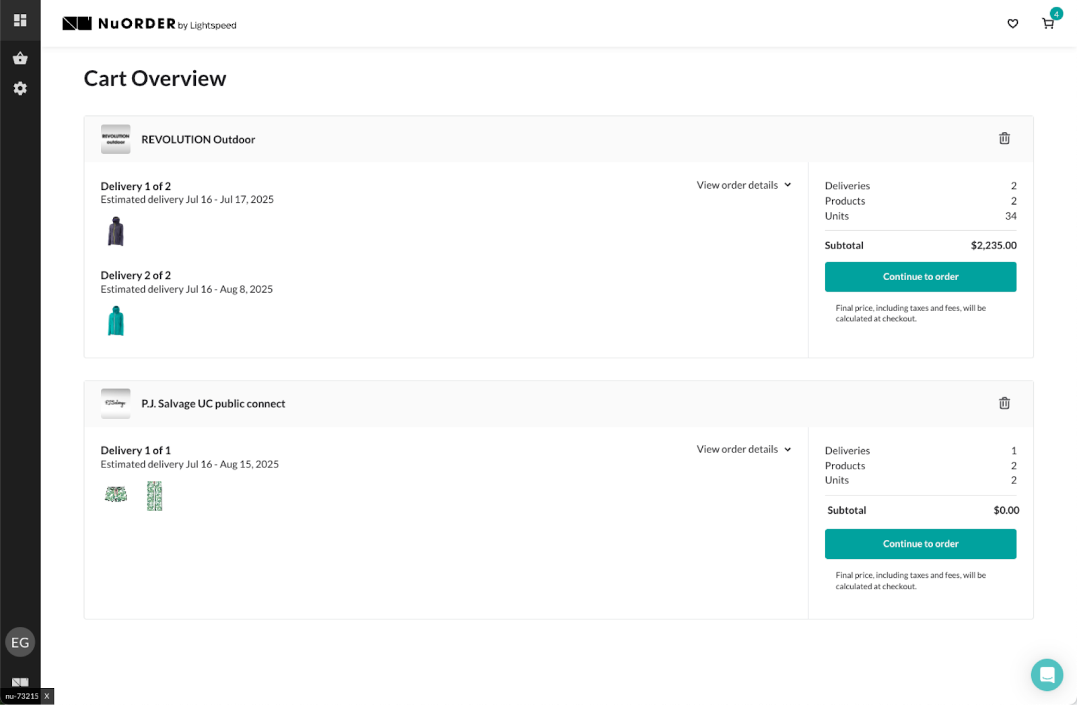Screen dimensions: 1077x705
Task: Open the navy jacket product thumbnail
Action: tap(115, 232)
